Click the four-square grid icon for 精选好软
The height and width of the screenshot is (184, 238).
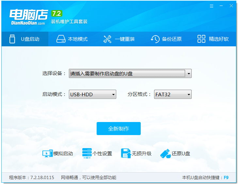(201, 39)
